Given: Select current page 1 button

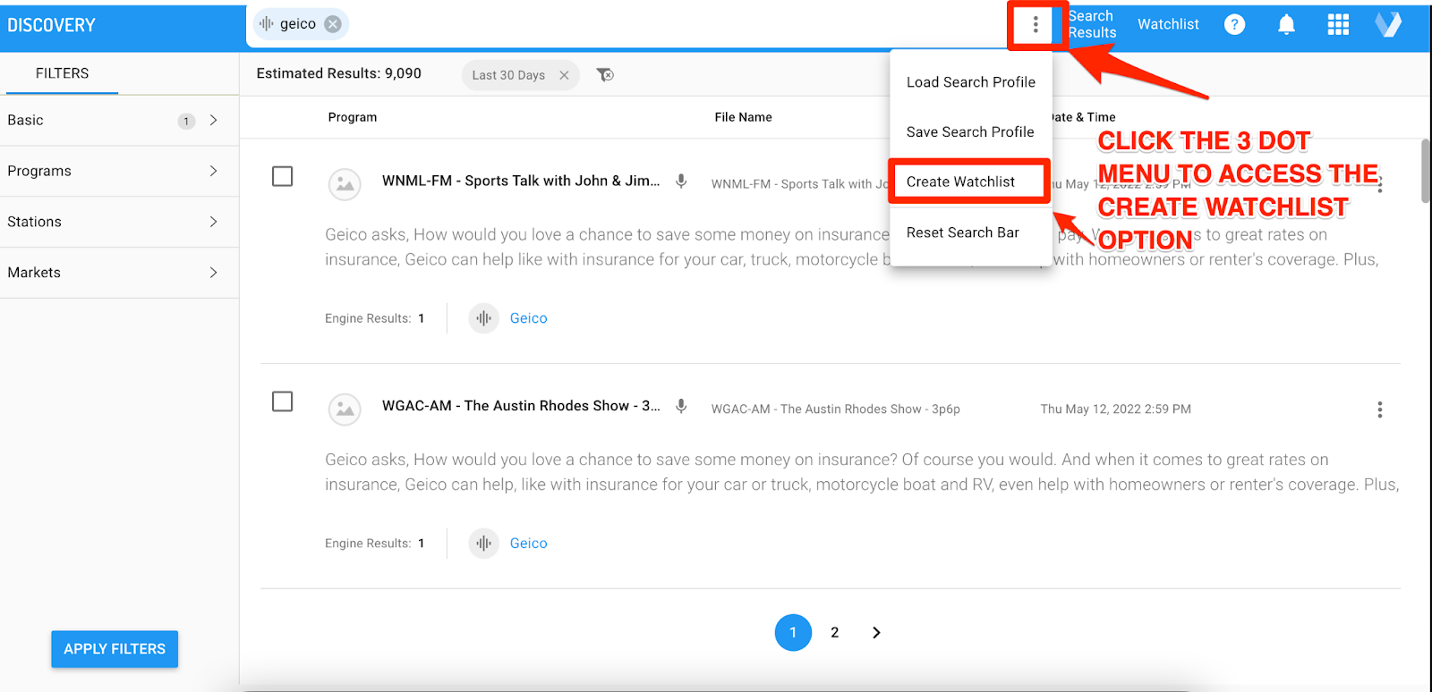Looking at the screenshot, I should pyautogui.click(x=793, y=632).
